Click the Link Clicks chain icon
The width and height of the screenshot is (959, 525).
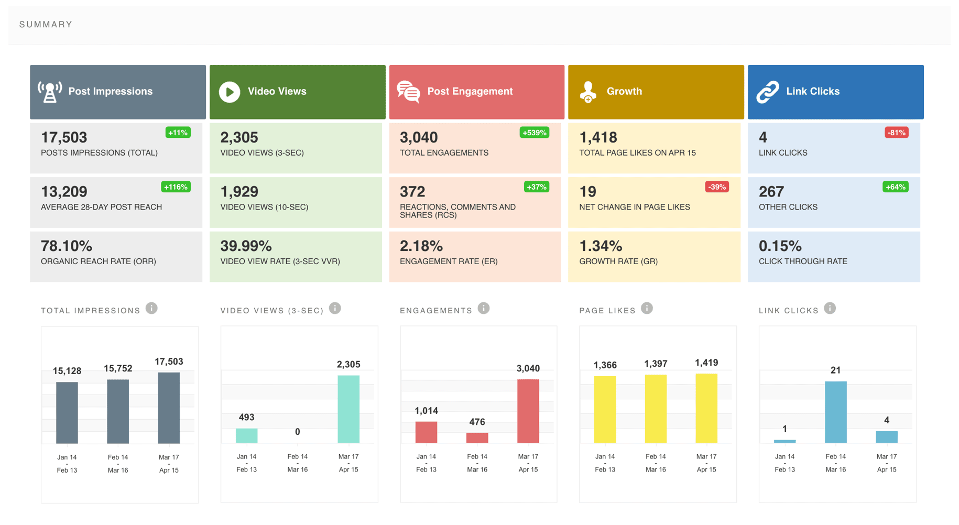click(767, 91)
